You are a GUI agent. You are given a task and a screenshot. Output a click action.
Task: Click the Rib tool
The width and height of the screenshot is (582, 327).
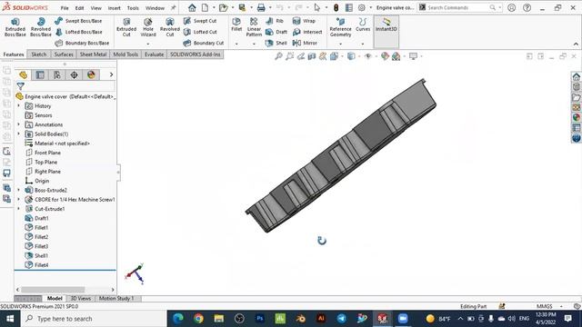tap(275, 21)
